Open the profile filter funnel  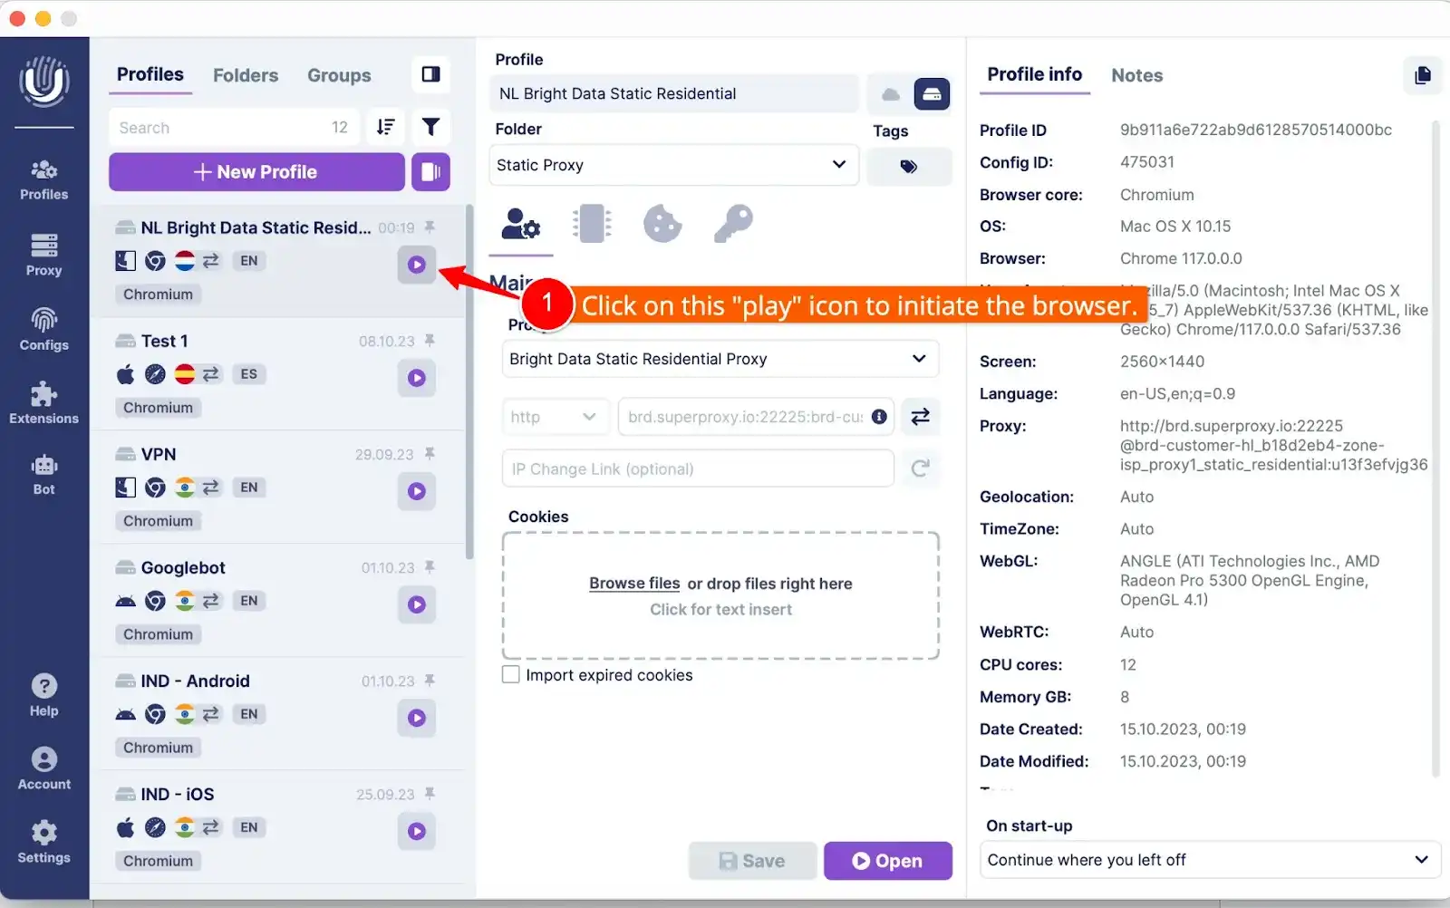(430, 127)
